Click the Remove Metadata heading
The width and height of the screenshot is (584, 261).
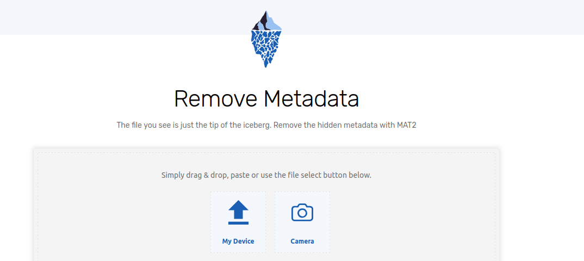[x=266, y=99]
